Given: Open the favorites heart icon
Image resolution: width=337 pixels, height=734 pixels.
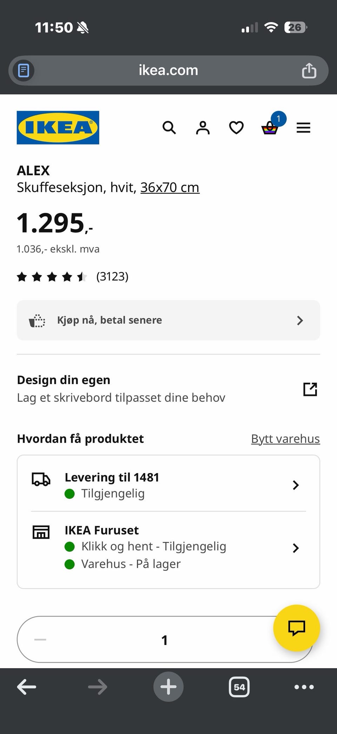Looking at the screenshot, I should tap(236, 127).
